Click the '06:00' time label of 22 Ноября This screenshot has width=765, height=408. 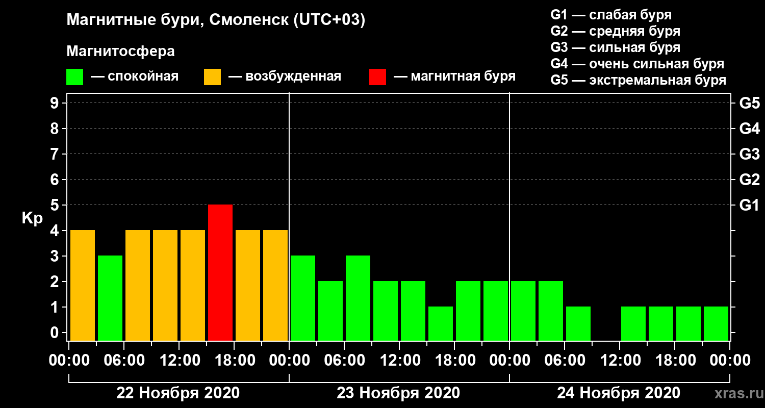124,361
